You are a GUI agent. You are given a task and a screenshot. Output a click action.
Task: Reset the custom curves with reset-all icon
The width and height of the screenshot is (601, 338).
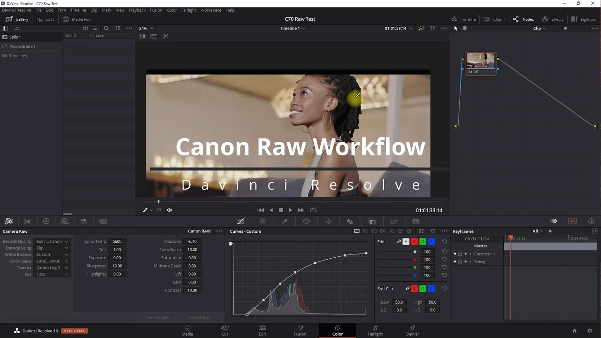(x=432, y=231)
